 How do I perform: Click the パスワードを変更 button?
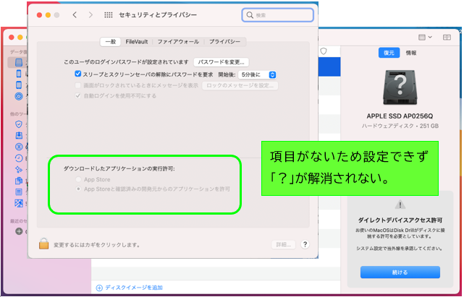point(221,62)
